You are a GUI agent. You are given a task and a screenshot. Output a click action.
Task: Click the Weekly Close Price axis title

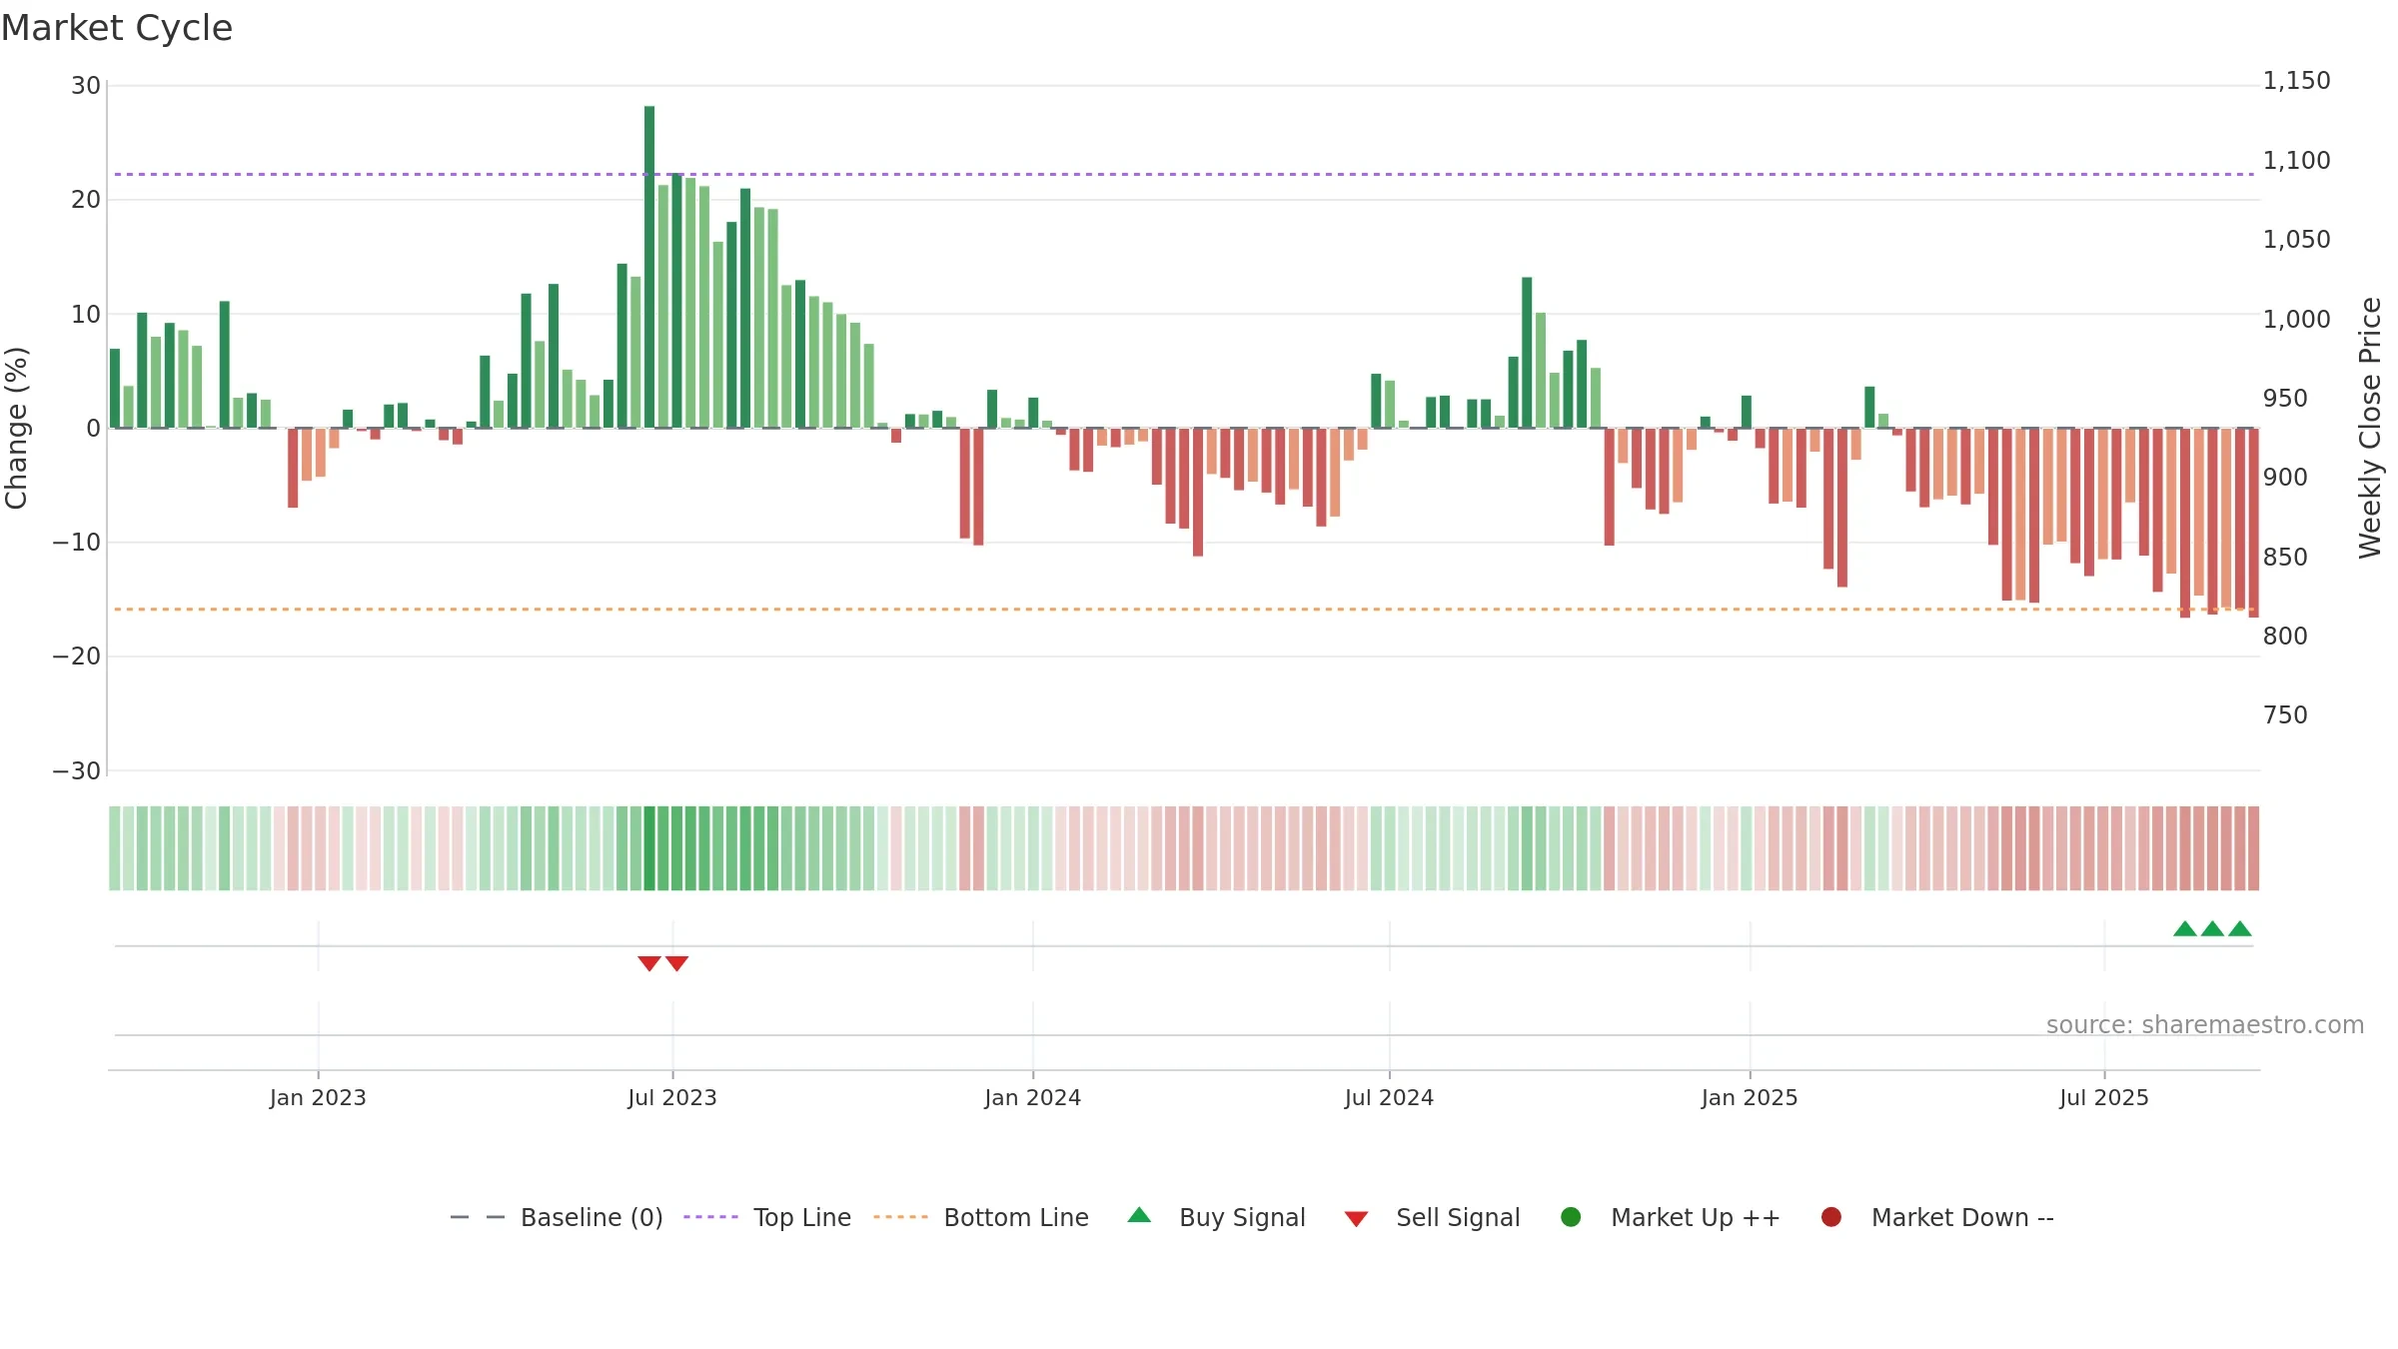click(2370, 428)
